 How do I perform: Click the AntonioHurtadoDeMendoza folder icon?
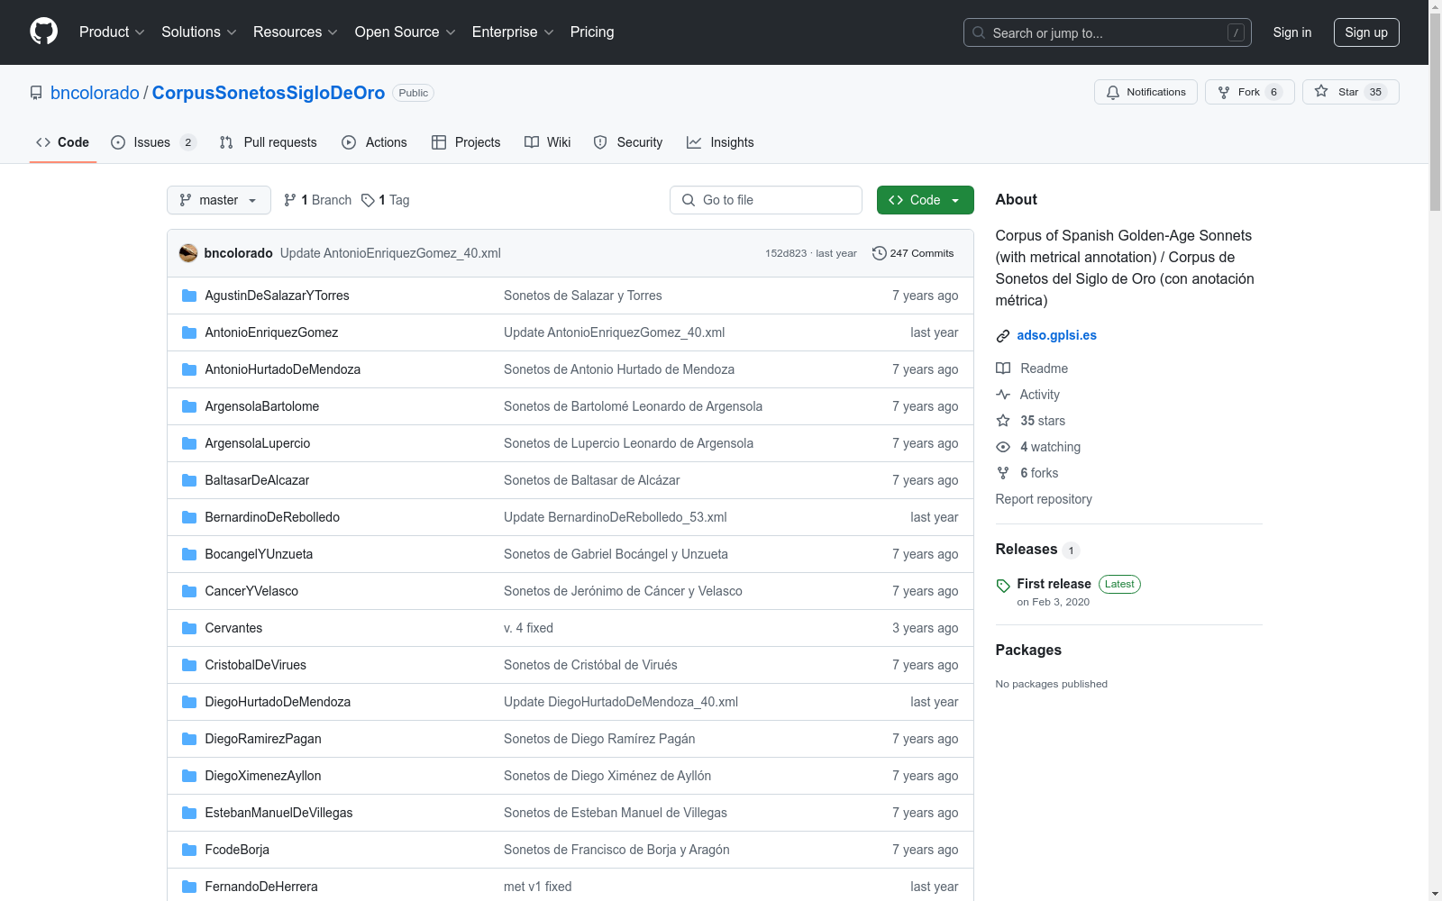189,369
